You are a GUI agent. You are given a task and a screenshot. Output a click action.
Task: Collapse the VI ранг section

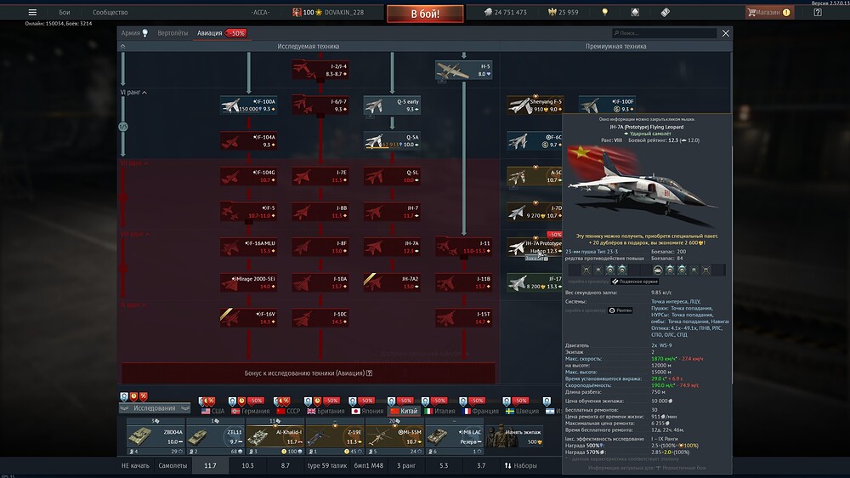(x=133, y=92)
